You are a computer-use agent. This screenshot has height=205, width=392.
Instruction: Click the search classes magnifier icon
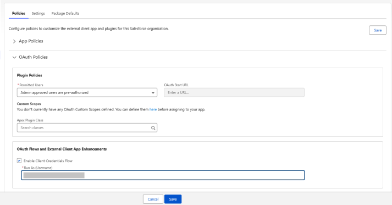(153, 128)
